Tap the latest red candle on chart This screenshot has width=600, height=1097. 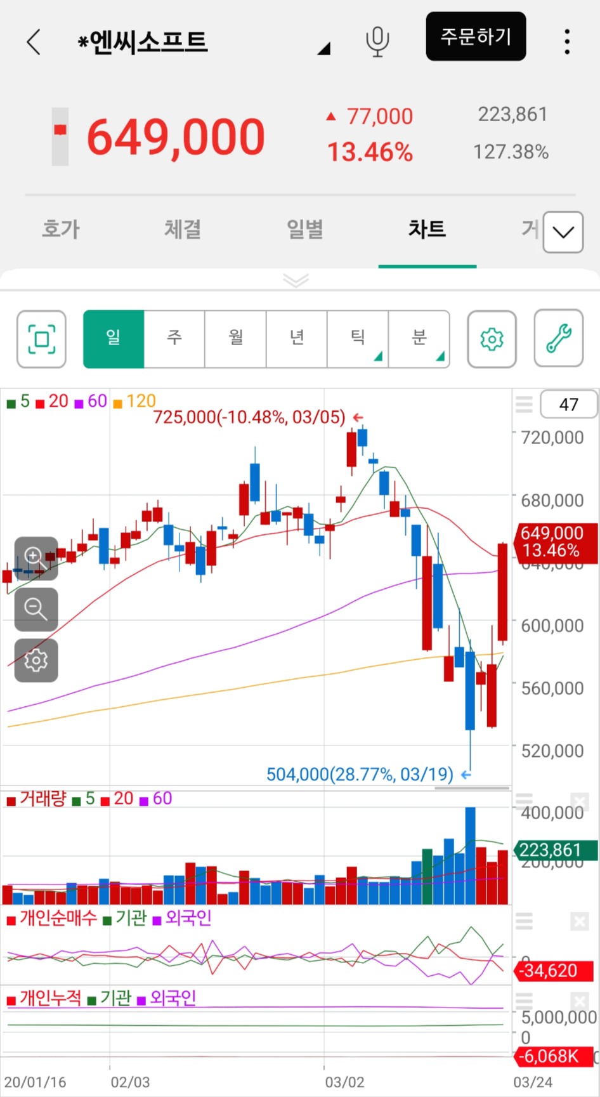[502, 592]
